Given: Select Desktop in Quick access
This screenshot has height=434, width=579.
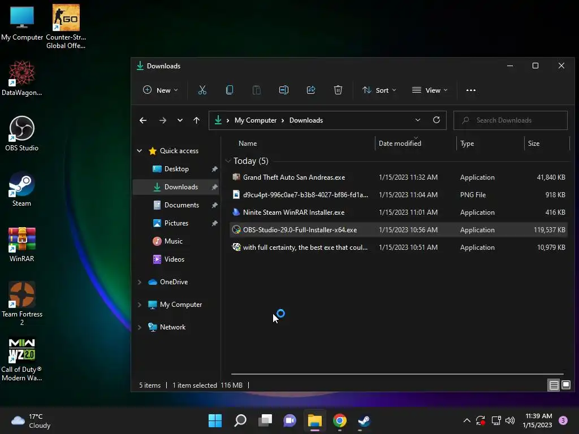Looking at the screenshot, I should pos(176,168).
